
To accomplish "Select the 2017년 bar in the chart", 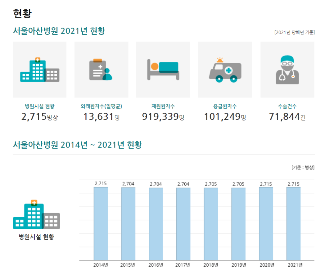I will [183, 224].
